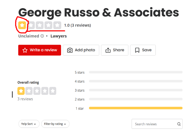Select the 3 stars rating row
The width and height of the screenshot is (187, 139).
coord(129,90)
